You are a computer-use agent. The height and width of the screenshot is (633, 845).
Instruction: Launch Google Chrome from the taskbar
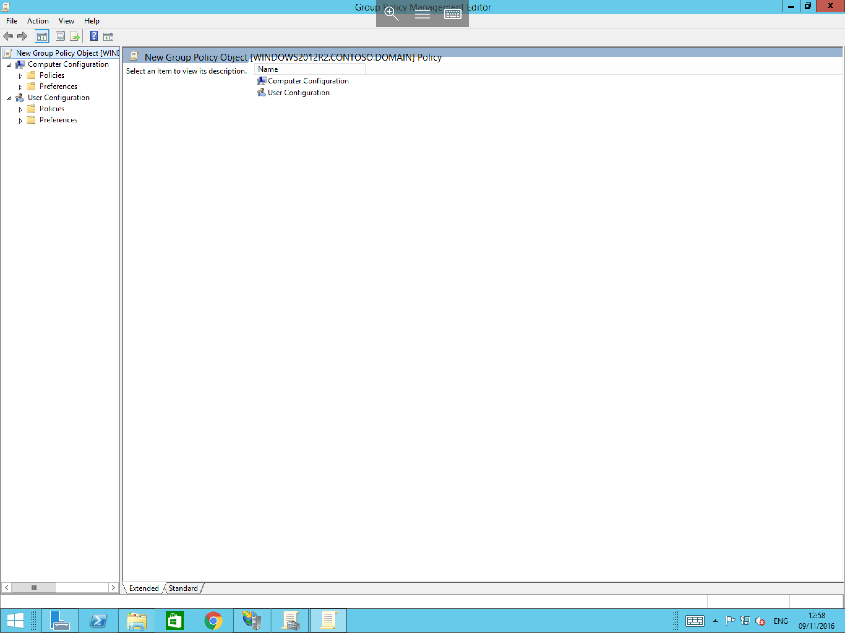[213, 620]
